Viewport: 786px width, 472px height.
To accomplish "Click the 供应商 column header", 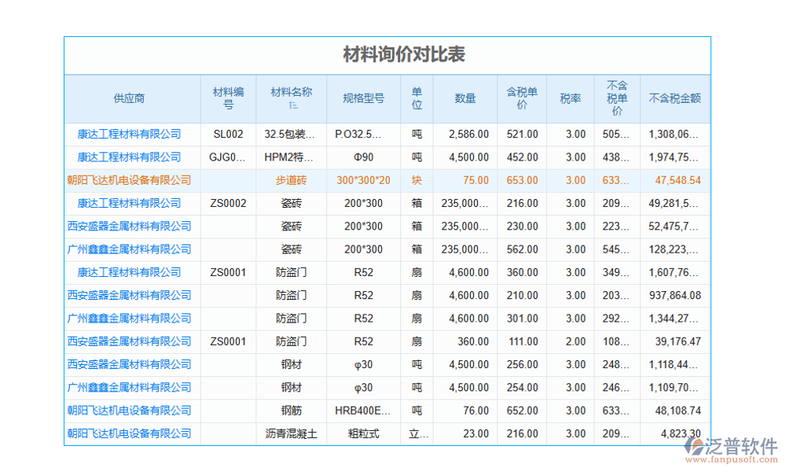I will [130, 98].
